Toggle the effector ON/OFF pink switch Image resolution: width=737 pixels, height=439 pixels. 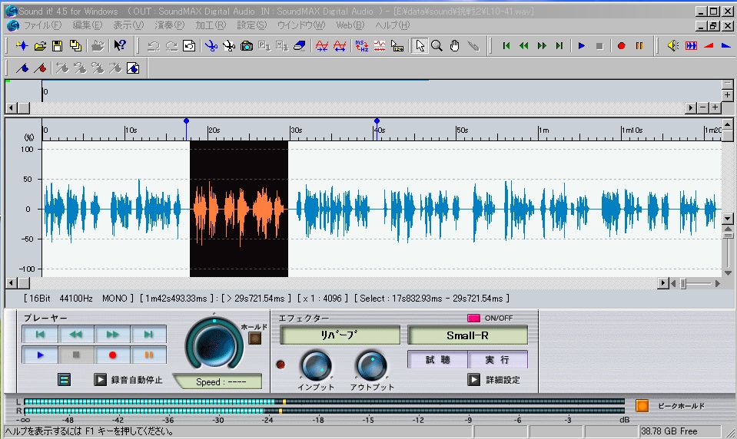coord(473,318)
